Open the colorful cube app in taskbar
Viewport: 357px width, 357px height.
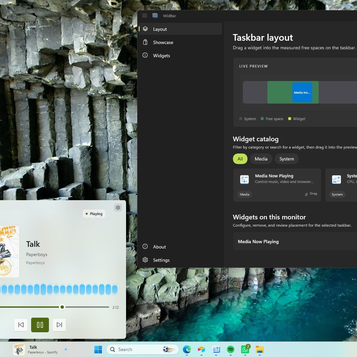click(x=201, y=349)
